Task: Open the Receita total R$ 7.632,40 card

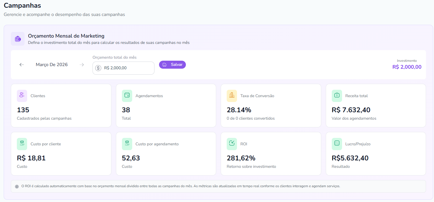Action: tap(375, 105)
